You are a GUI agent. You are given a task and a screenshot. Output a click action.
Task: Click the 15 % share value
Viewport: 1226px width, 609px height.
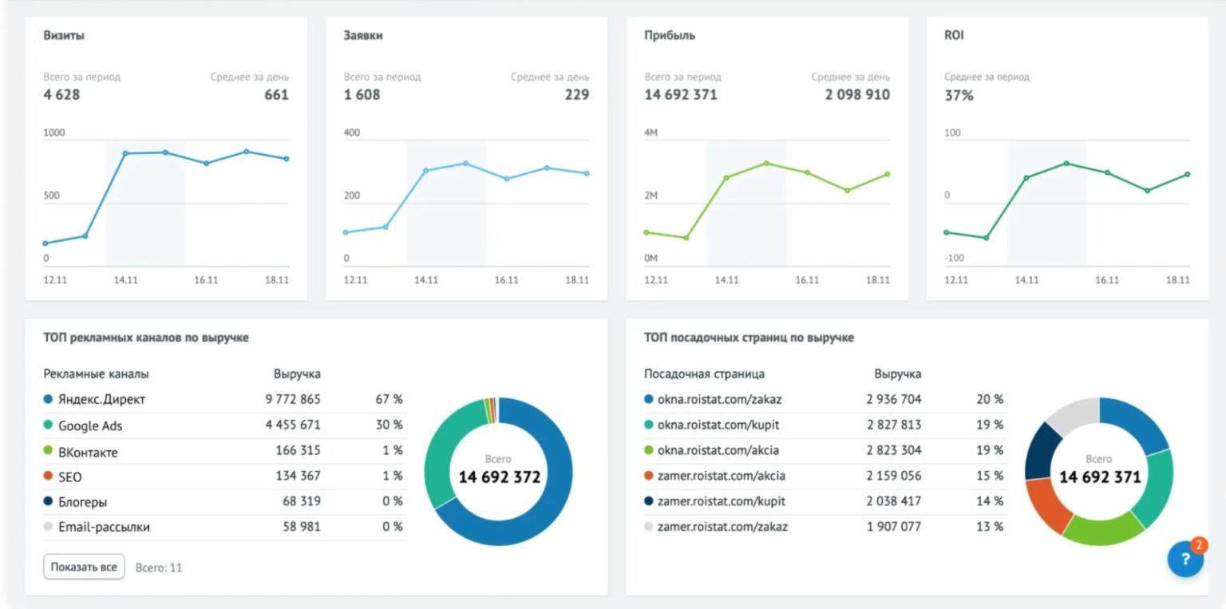[x=990, y=476]
